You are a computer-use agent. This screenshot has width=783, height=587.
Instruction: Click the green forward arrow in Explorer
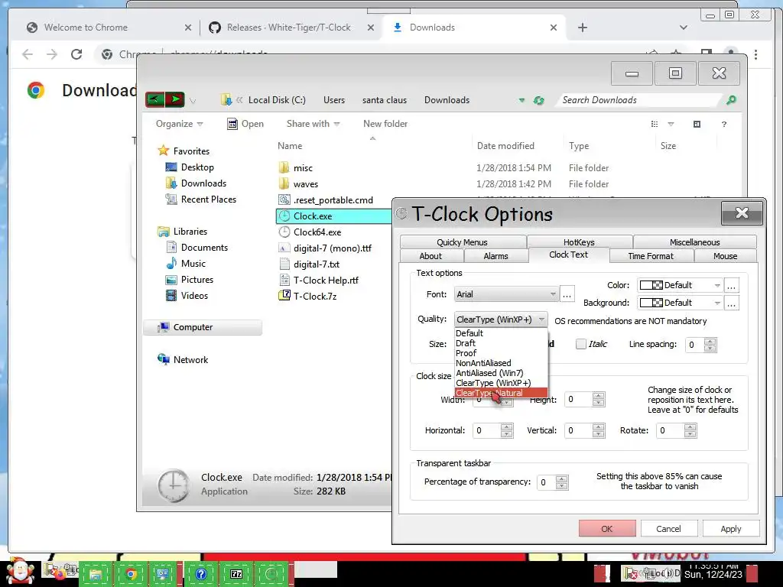(175, 99)
